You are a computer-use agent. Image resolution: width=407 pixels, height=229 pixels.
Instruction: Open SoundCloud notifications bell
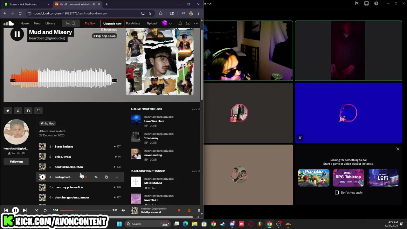click(x=180, y=23)
